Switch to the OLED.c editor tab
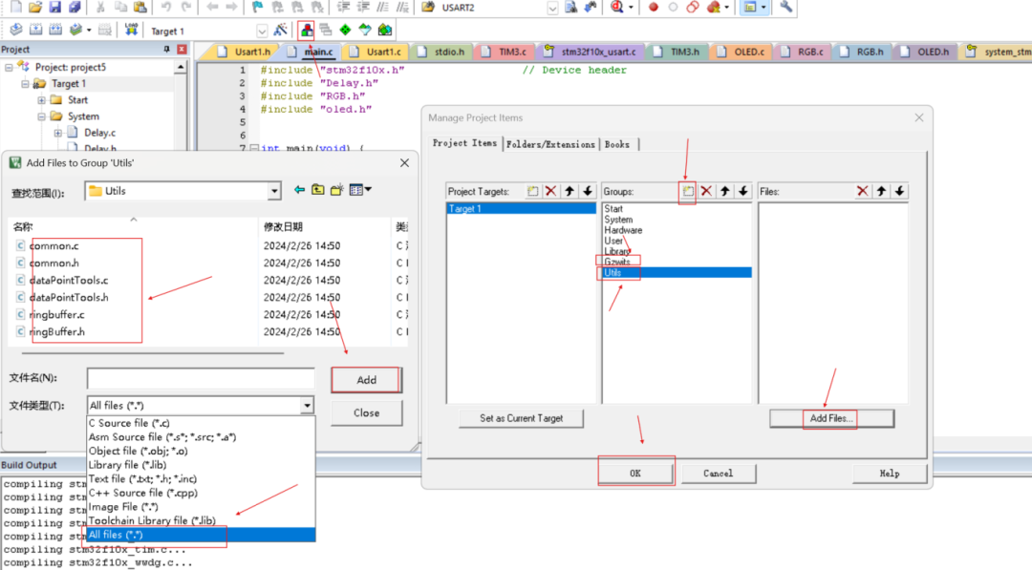1032x570 pixels. coord(742,52)
